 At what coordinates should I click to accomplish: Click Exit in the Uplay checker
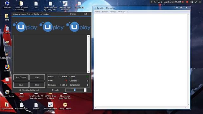click(85, 14)
